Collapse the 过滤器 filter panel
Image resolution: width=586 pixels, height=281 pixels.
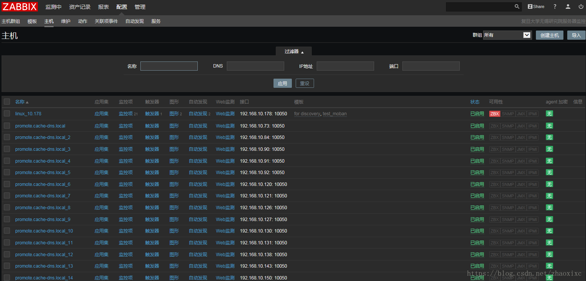[294, 52]
